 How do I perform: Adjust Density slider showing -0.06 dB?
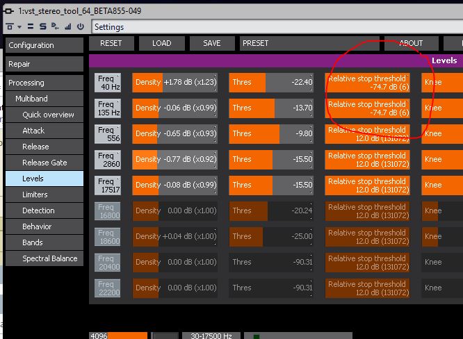click(174, 108)
